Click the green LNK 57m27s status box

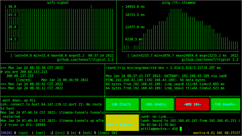coord(122,104)
